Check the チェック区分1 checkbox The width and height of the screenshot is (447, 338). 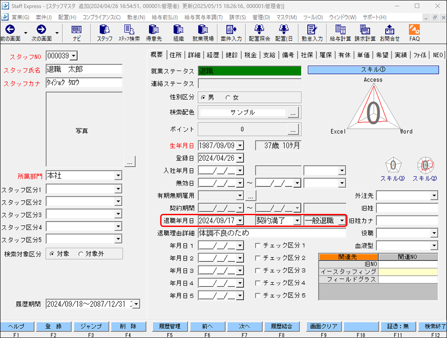coord(258,246)
